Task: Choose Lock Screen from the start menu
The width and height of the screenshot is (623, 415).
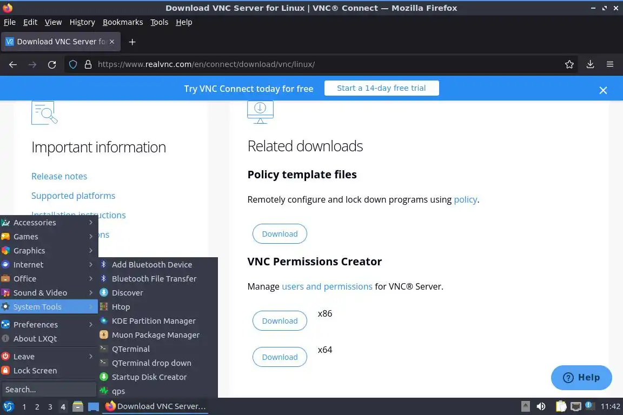Action: (49, 371)
